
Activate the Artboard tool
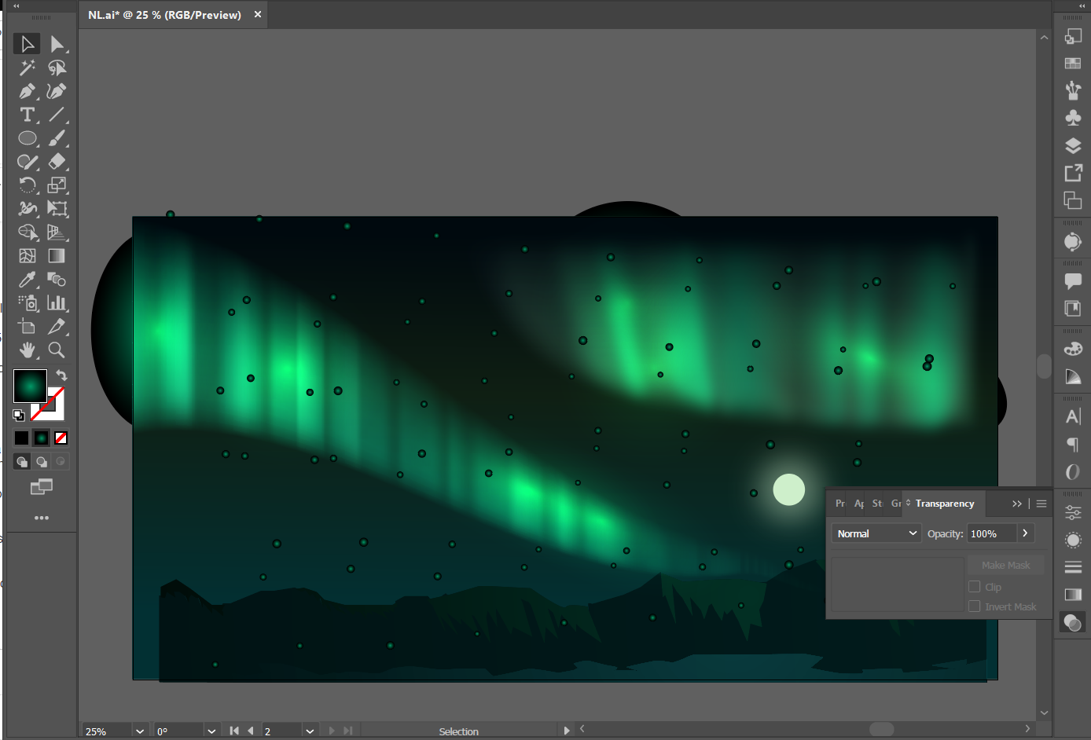tap(27, 327)
